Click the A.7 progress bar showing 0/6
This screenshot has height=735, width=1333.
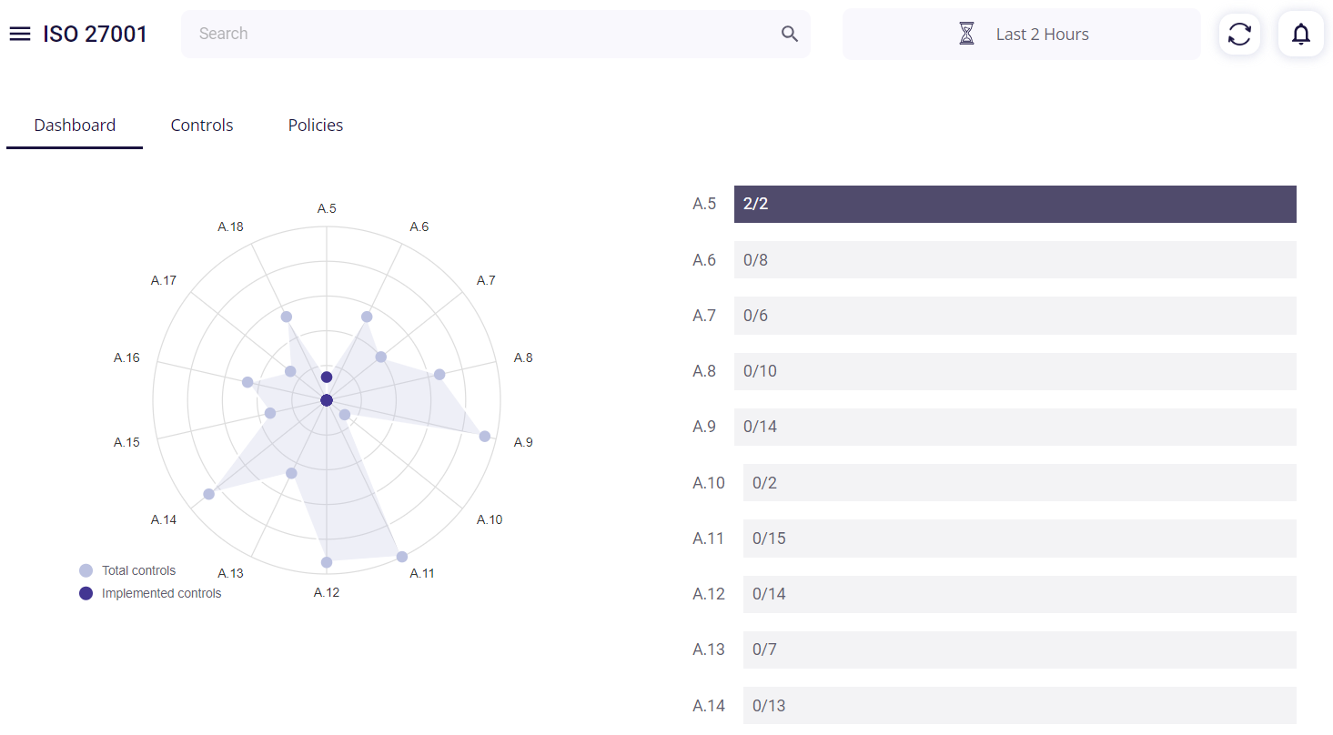pos(1015,316)
